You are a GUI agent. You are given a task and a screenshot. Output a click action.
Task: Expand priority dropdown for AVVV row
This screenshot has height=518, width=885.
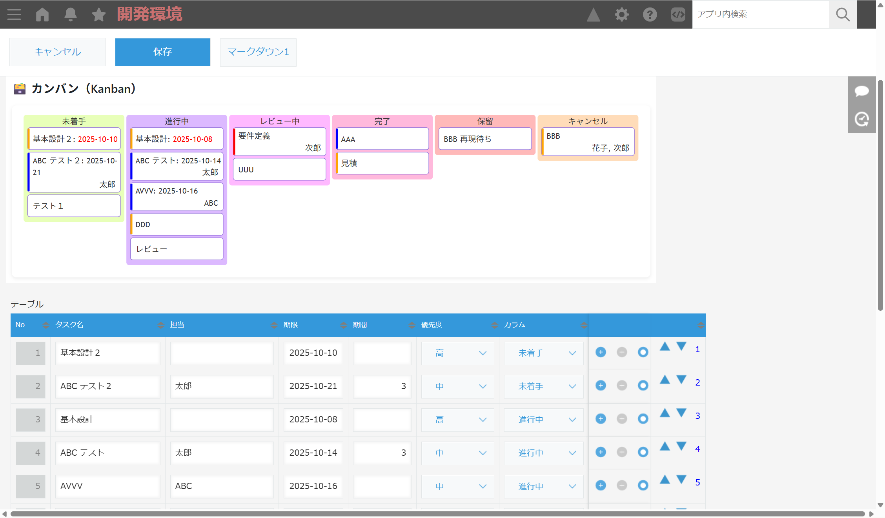point(457,486)
